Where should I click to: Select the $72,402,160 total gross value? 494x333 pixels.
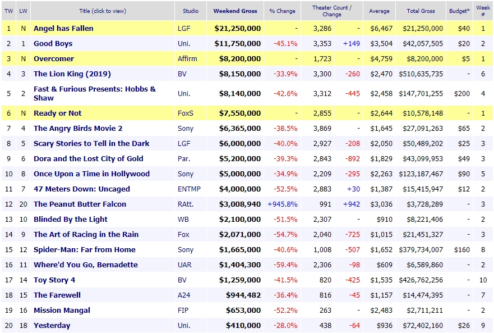click(423, 325)
